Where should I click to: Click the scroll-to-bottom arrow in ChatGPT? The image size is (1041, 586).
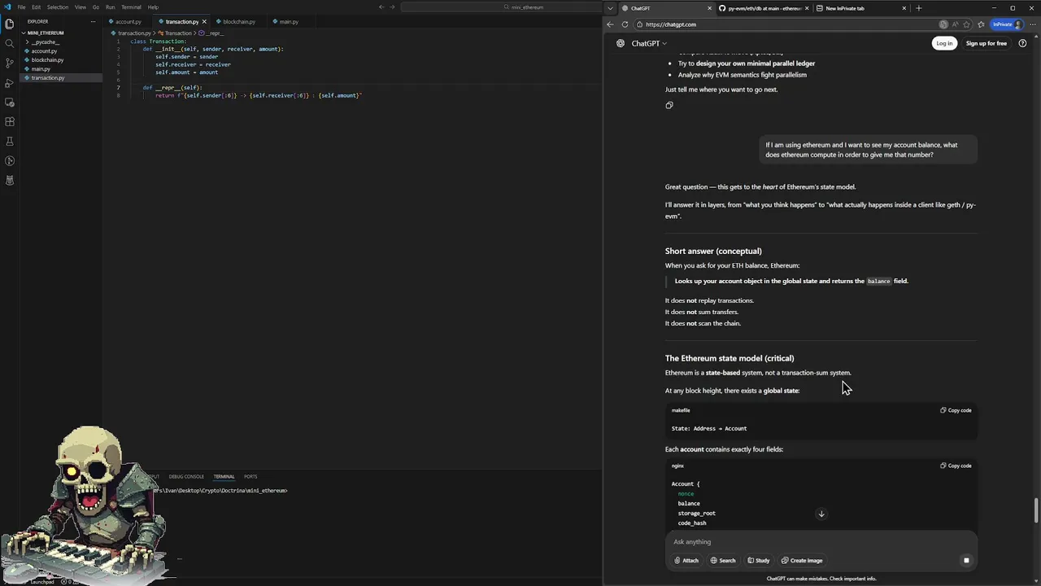click(x=821, y=514)
